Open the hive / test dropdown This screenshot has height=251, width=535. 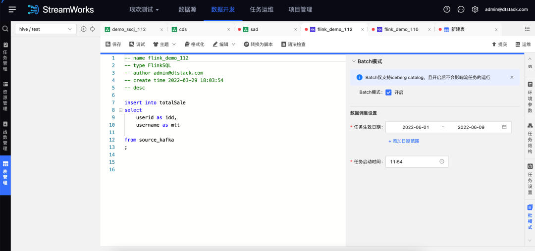pyautogui.click(x=46, y=29)
